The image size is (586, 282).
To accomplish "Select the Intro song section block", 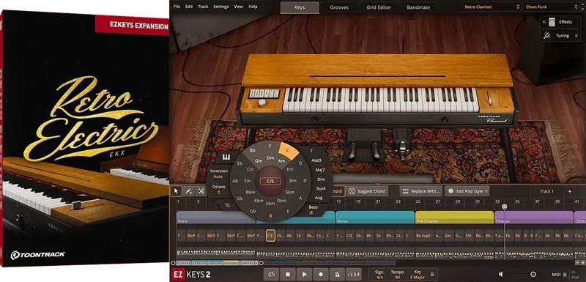I will 215,218.
